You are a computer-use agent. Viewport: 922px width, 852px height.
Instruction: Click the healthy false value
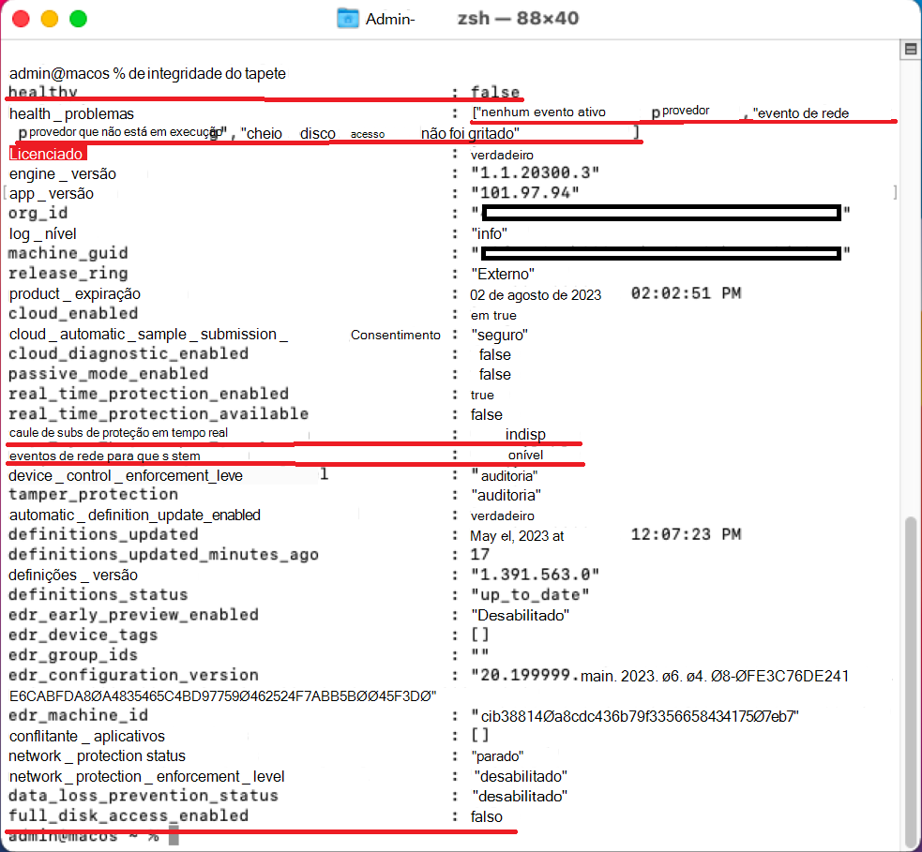[495, 92]
